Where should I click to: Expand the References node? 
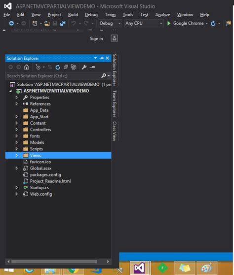(16, 104)
